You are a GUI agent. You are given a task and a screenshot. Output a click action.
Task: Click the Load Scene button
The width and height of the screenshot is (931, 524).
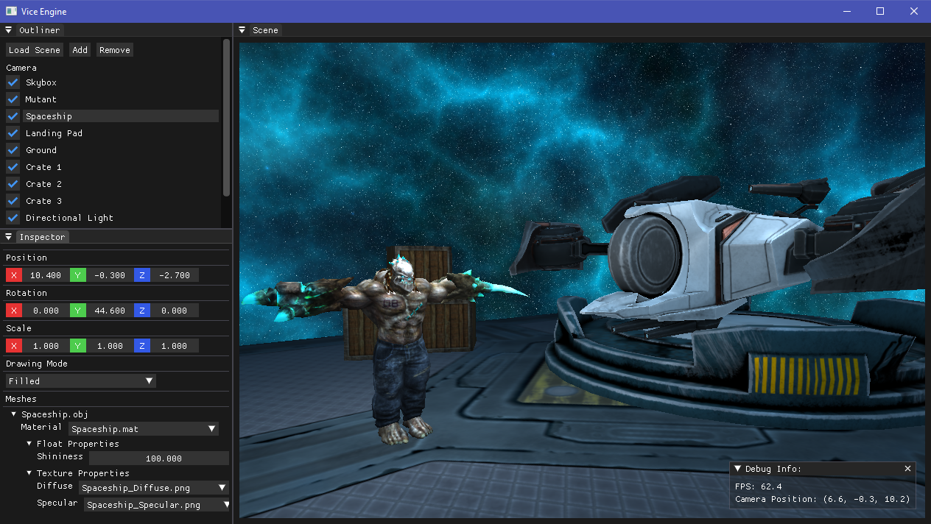pos(35,50)
